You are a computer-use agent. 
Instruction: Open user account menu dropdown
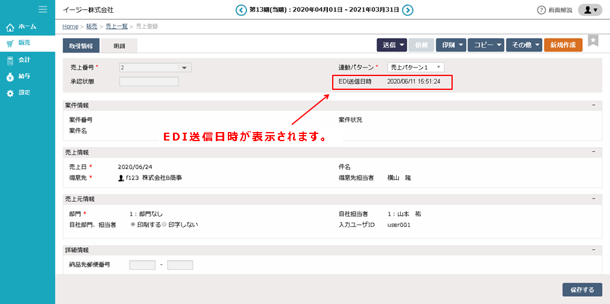(x=590, y=10)
